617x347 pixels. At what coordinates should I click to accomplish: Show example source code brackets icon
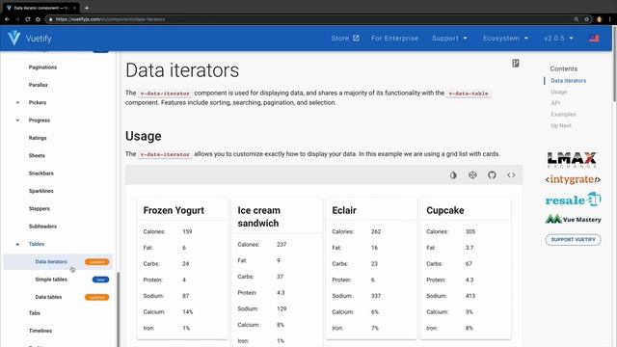(511, 175)
